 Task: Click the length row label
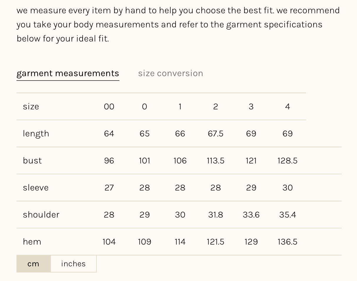pos(36,133)
